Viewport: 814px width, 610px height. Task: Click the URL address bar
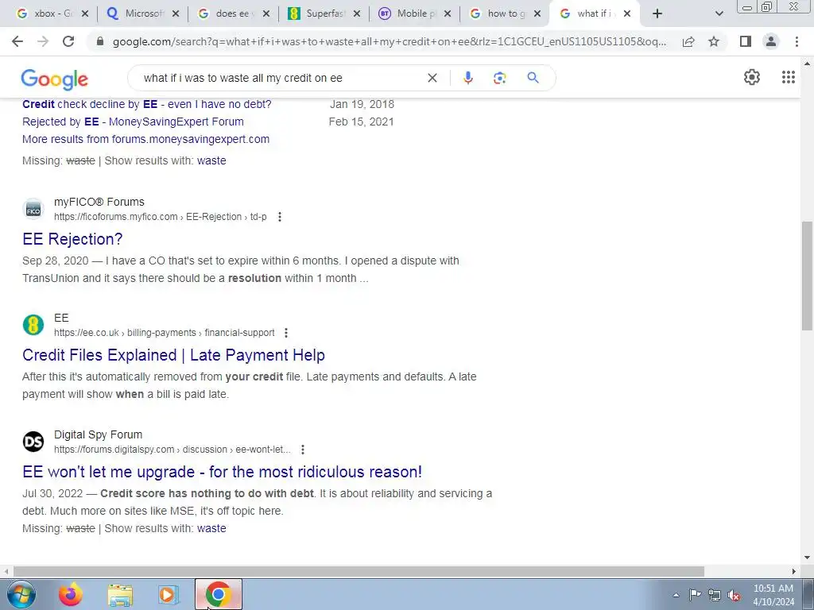tap(390, 41)
